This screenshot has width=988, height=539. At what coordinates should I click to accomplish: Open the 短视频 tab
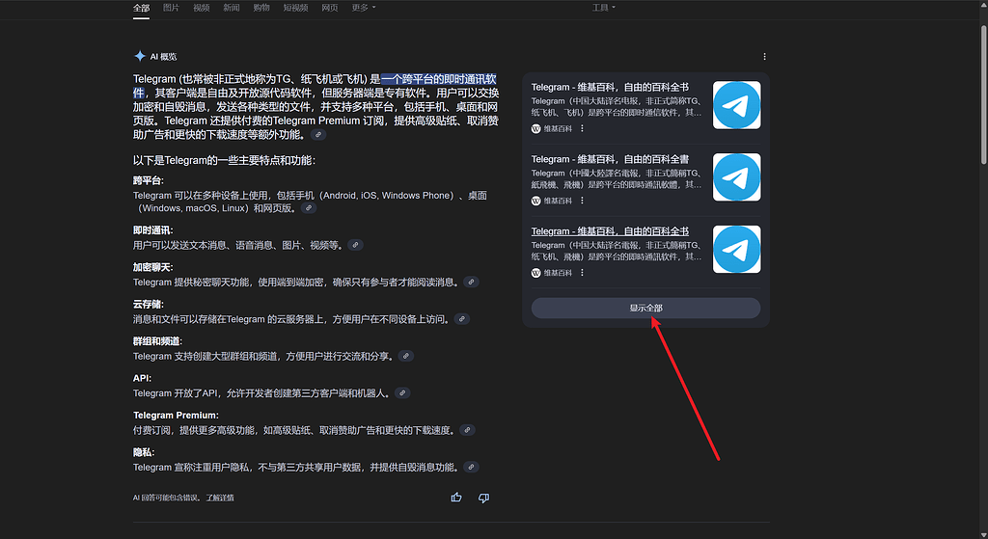[295, 8]
